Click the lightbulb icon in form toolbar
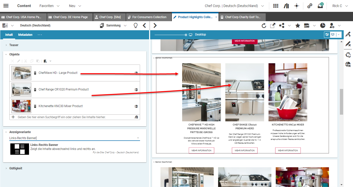353x187 pixels. (136, 25)
